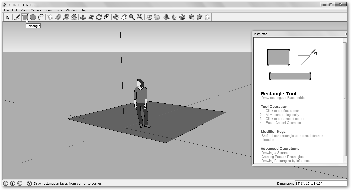The image size is (351, 190).
Task: Click the Dimensions input box
Action: [321, 184]
